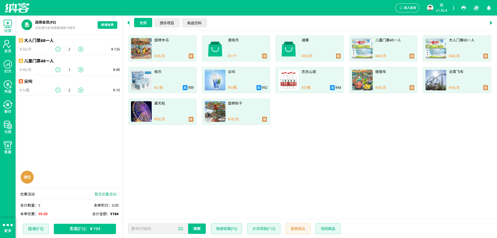The image size is (497, 238).
Task: Click the user avatar icon
Action: pos(430,8)
